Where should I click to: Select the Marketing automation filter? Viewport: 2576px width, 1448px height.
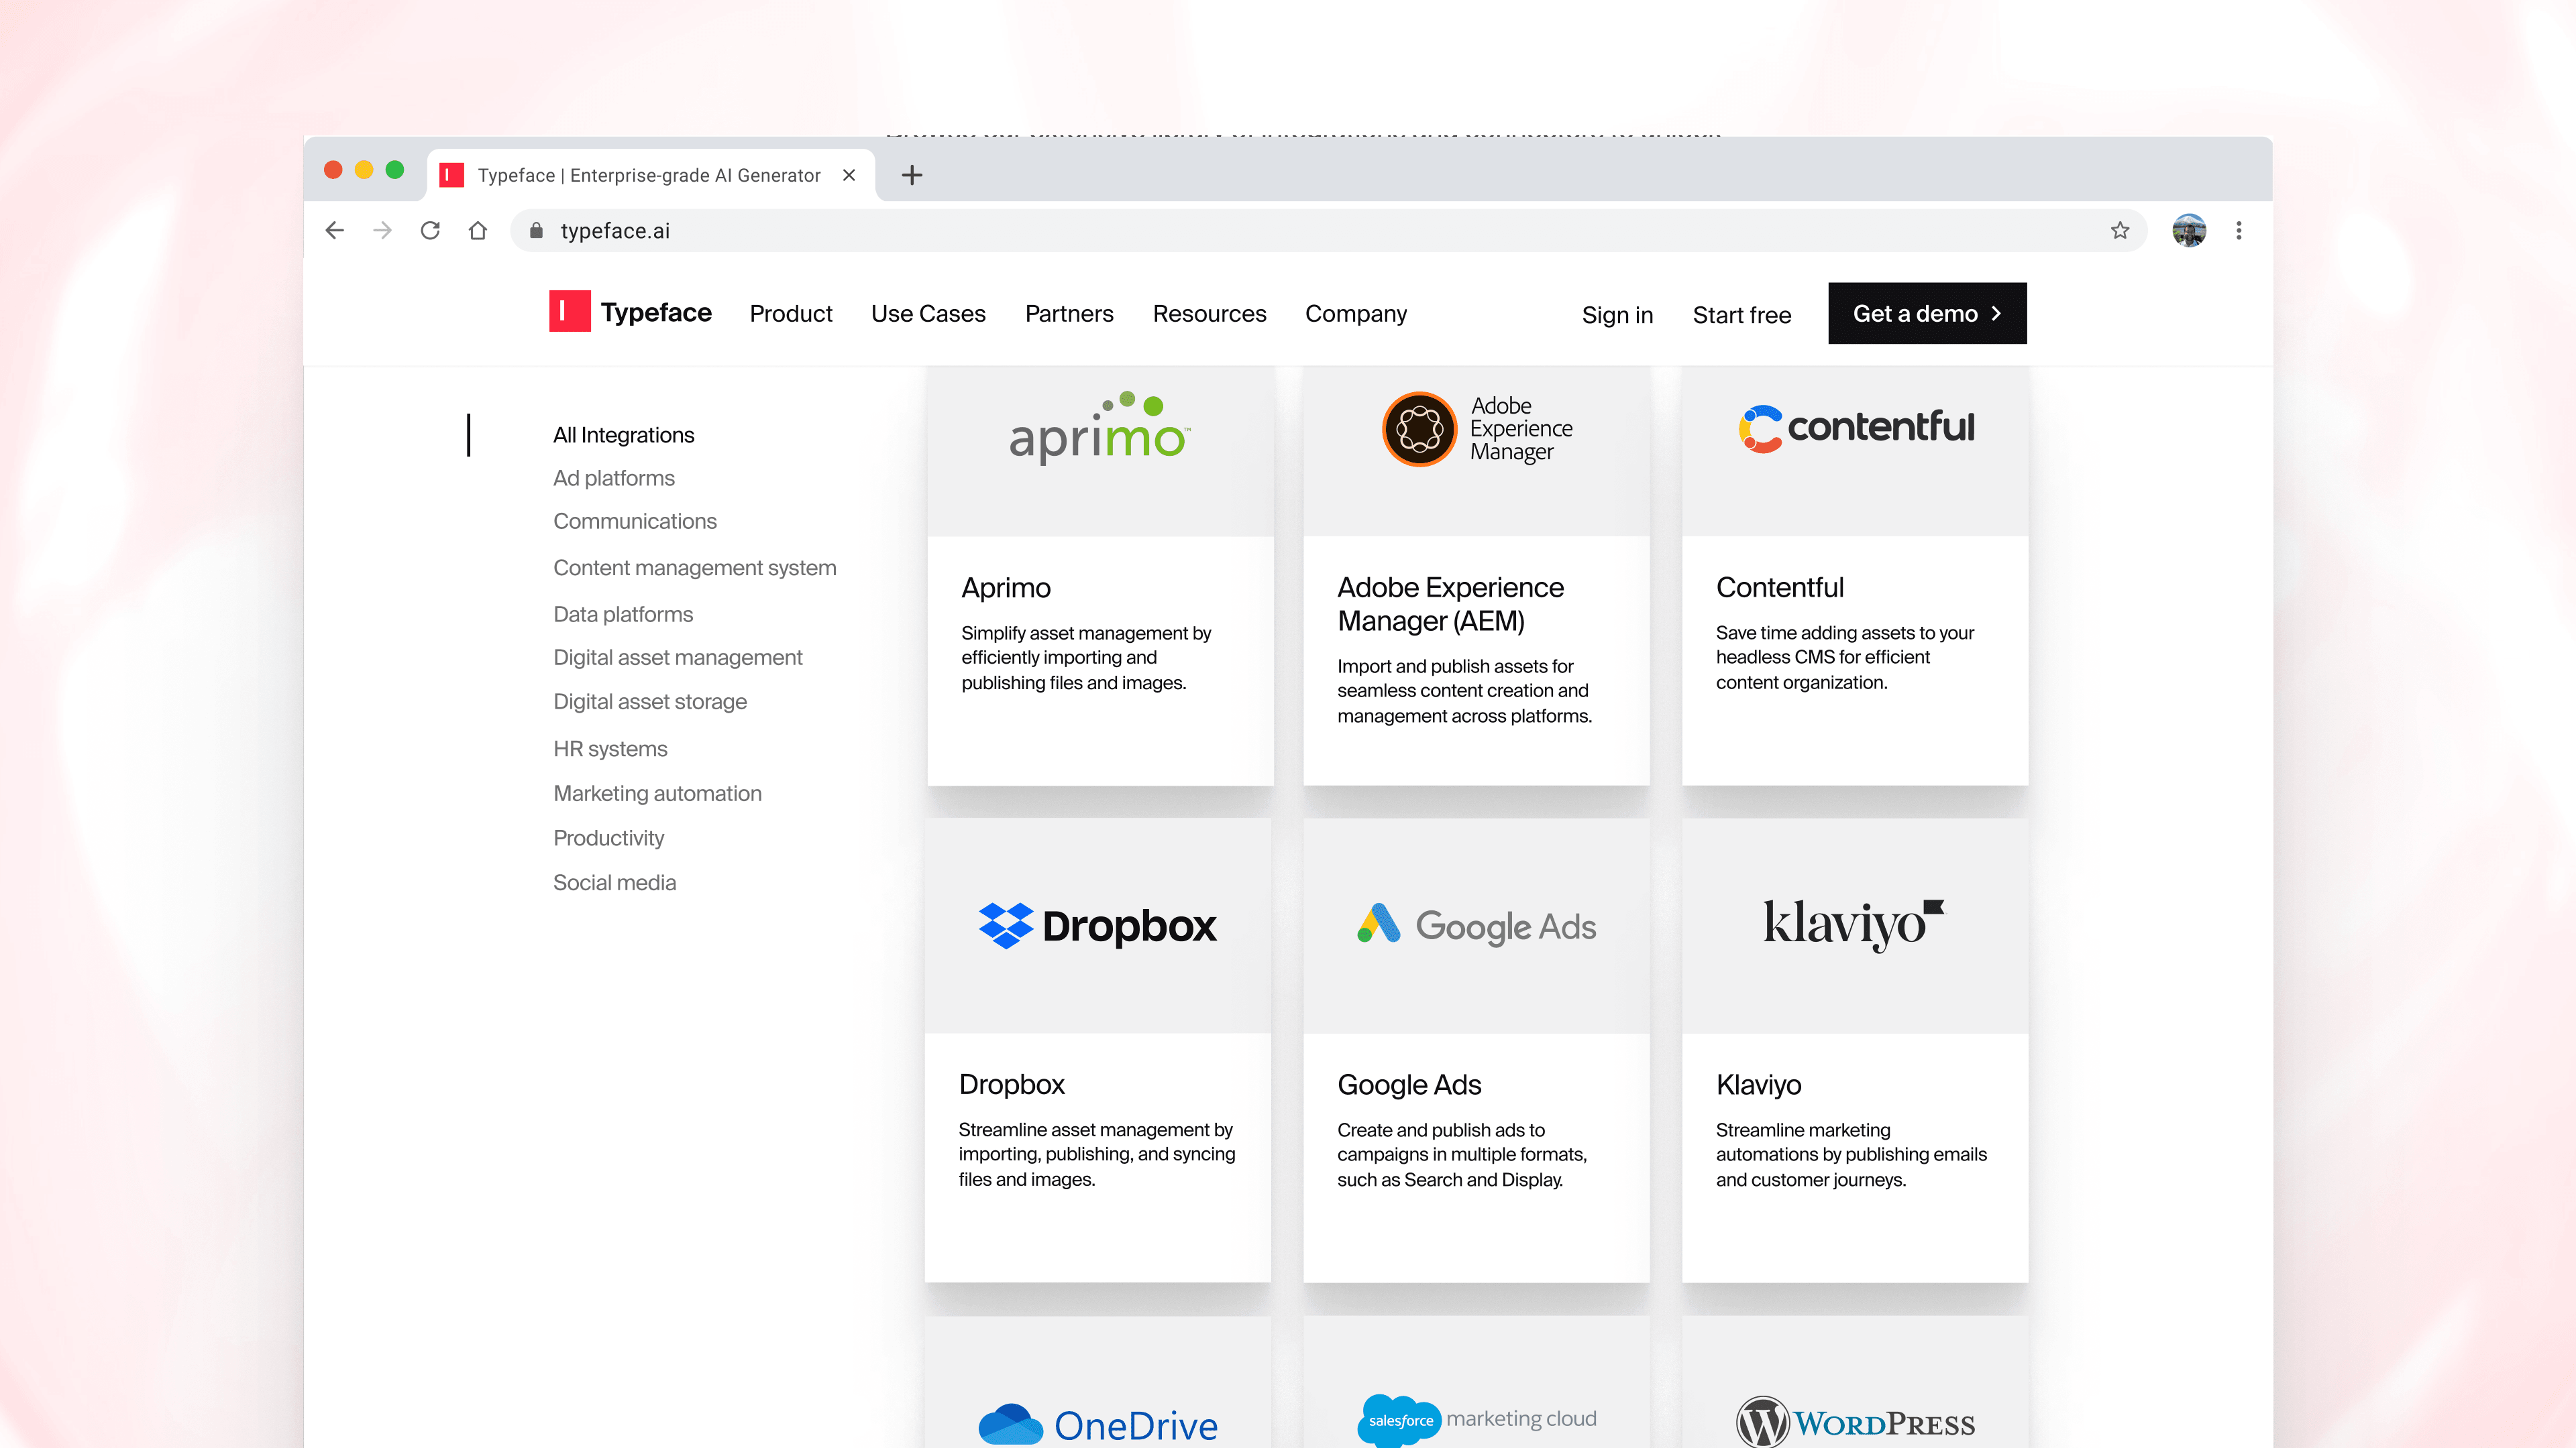(656, 794)
